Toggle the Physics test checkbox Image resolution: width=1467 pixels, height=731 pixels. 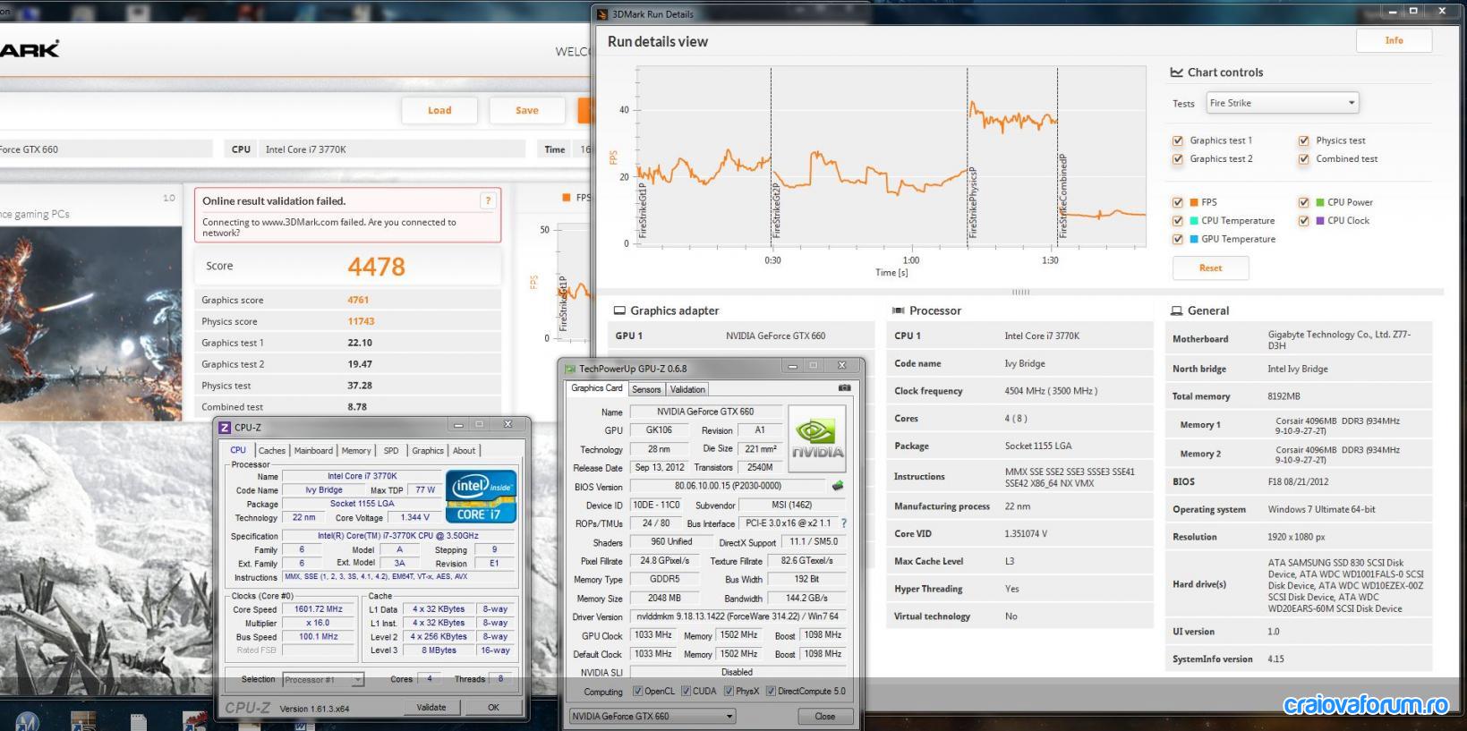tap(1304, 140)
